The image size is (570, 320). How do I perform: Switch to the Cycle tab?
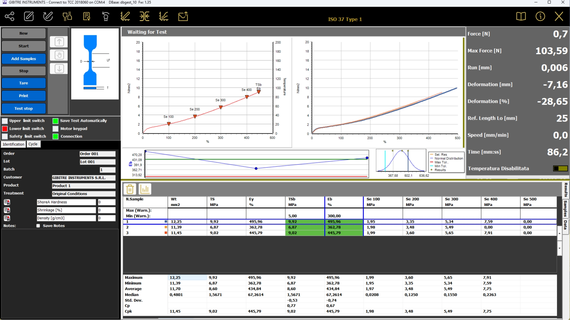(33, 144)
